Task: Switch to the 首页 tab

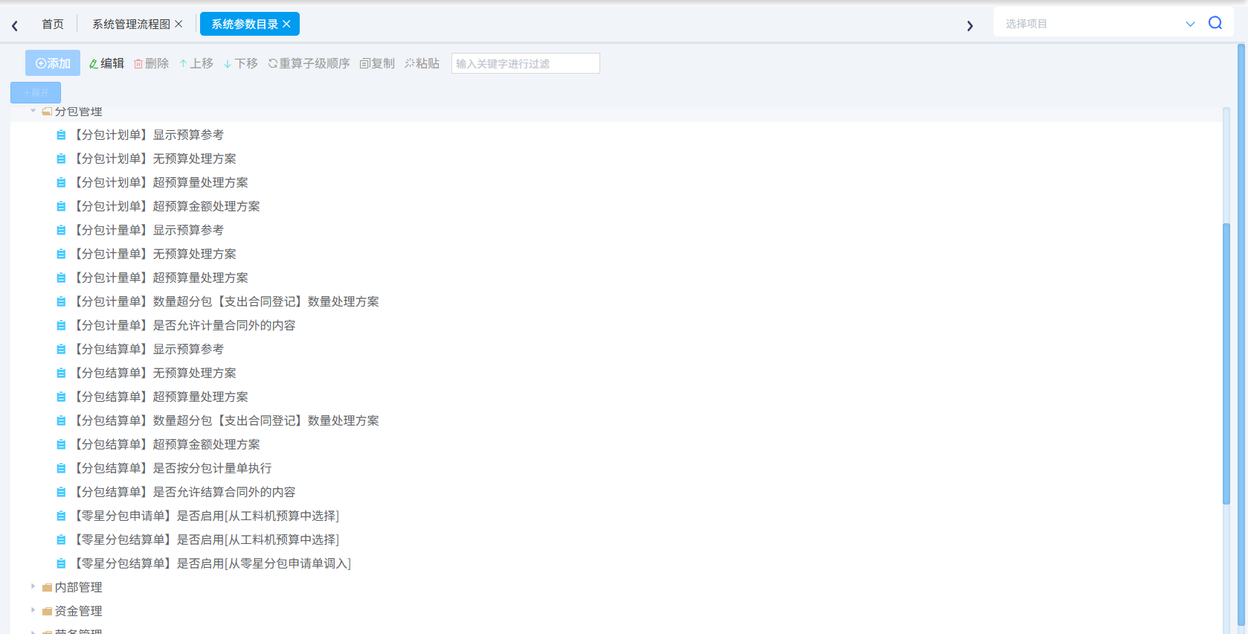Action: [53, 24]
